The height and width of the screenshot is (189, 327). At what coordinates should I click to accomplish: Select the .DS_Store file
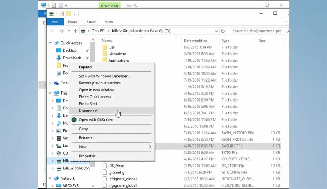tap(116, 166)
